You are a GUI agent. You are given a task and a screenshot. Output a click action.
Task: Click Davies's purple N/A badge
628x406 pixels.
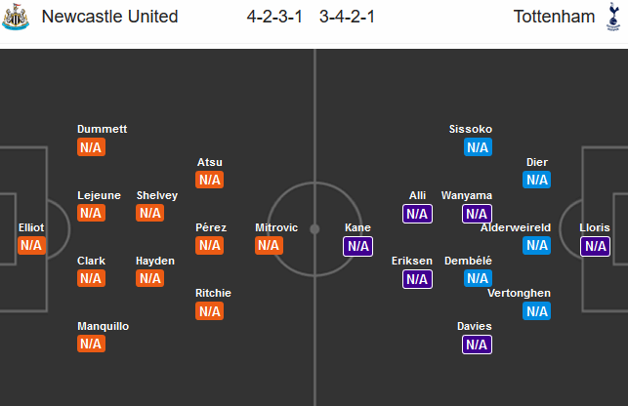point(478,344)
